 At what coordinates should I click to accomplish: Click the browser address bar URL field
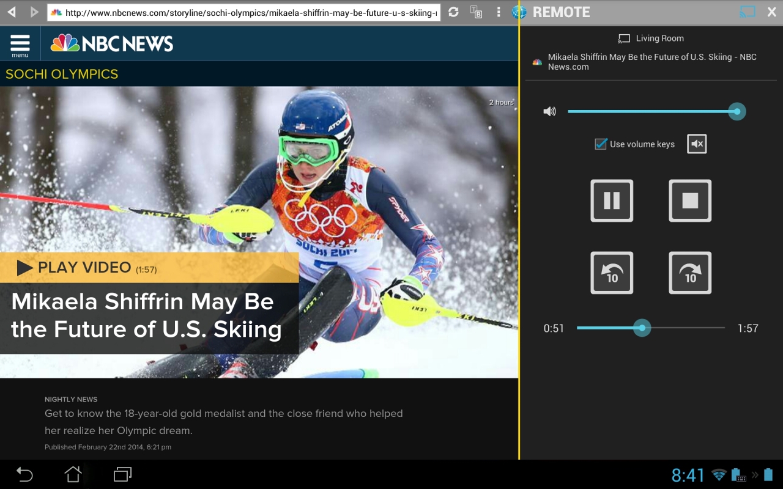[x=245, y=12]
